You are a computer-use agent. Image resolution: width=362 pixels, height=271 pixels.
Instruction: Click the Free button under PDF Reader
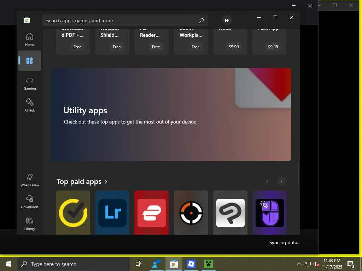pyautogui.click(x=156, y=47)
